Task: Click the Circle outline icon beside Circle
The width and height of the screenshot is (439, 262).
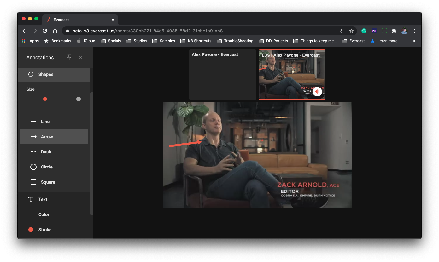Action: pyautogui.click(x=33, y=167)
